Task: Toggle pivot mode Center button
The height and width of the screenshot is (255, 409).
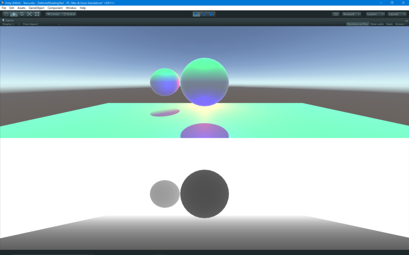Action: pyautogui.click(x=53, y=14)
